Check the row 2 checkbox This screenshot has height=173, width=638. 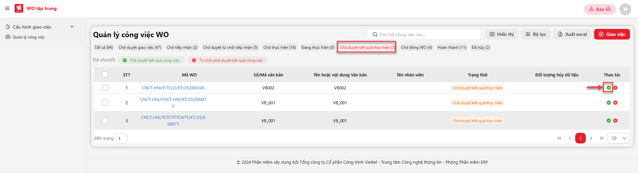pyautogui.click(x=105, y=103)
